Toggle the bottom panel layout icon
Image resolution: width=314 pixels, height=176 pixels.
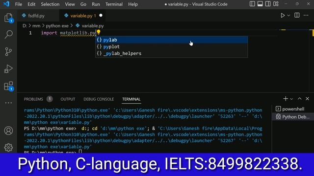point(260,4)
